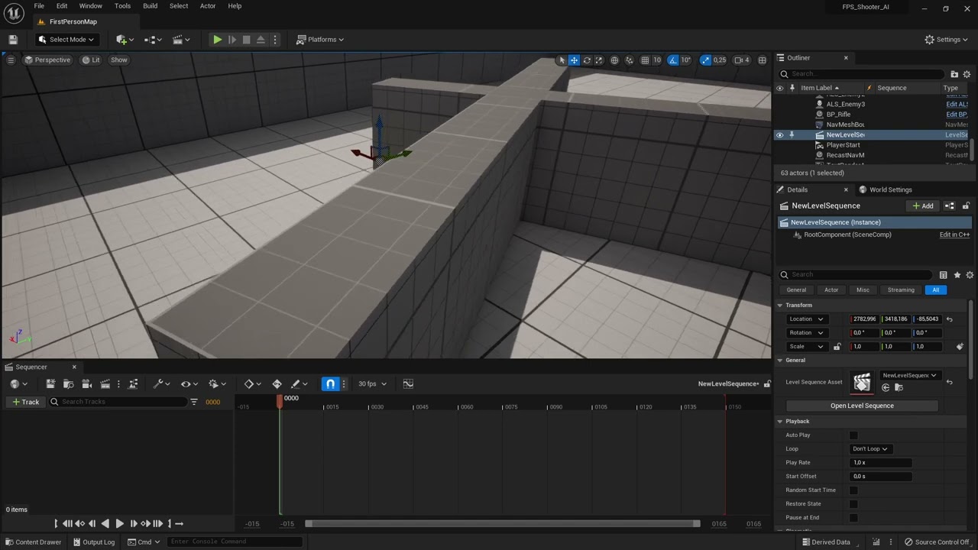Open the Sequencer curve editor icon
This screenshot has width=978, height=550.
click(408, 383)
